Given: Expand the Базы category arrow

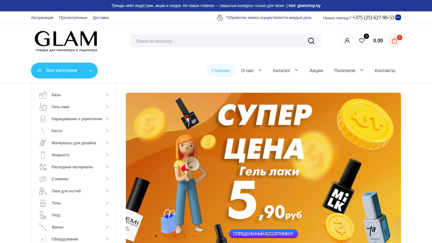Looking at the screenshot, I should [x=107, y=95].
